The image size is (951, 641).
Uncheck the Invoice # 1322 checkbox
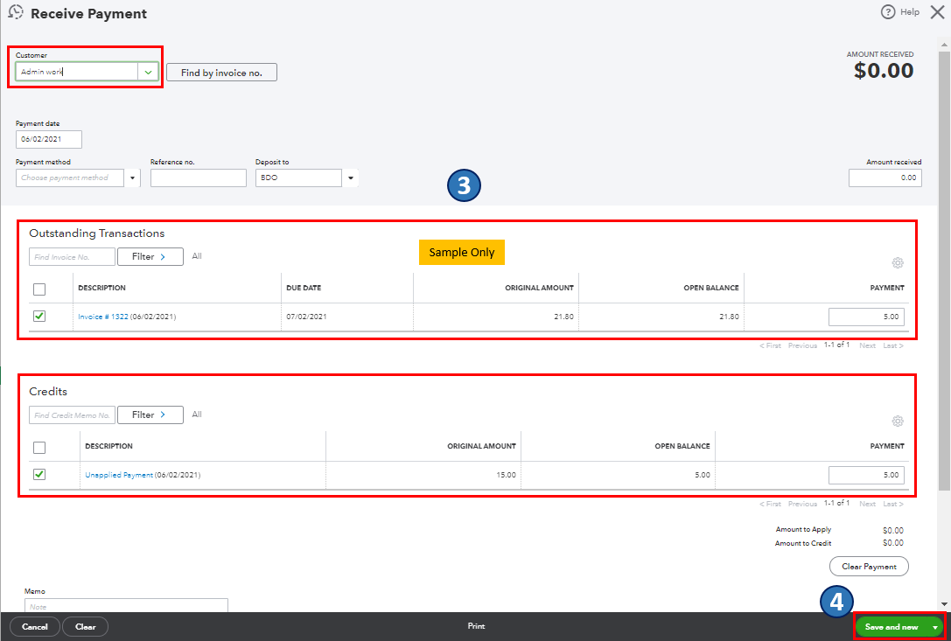click(x=38, y=316)
